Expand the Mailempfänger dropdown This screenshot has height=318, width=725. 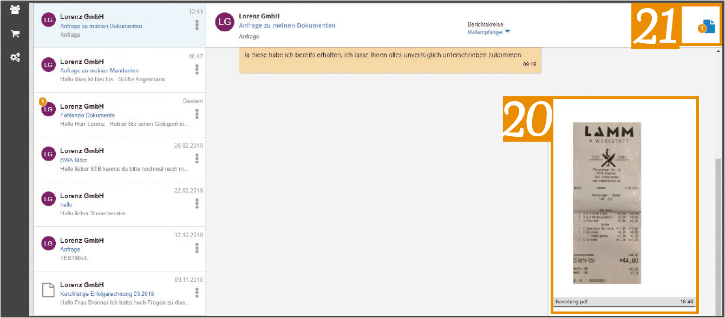click(488, 32)
